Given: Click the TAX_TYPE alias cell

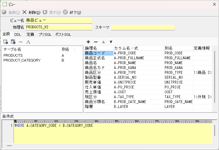Looking at the screenshot, I should point(179,97).
